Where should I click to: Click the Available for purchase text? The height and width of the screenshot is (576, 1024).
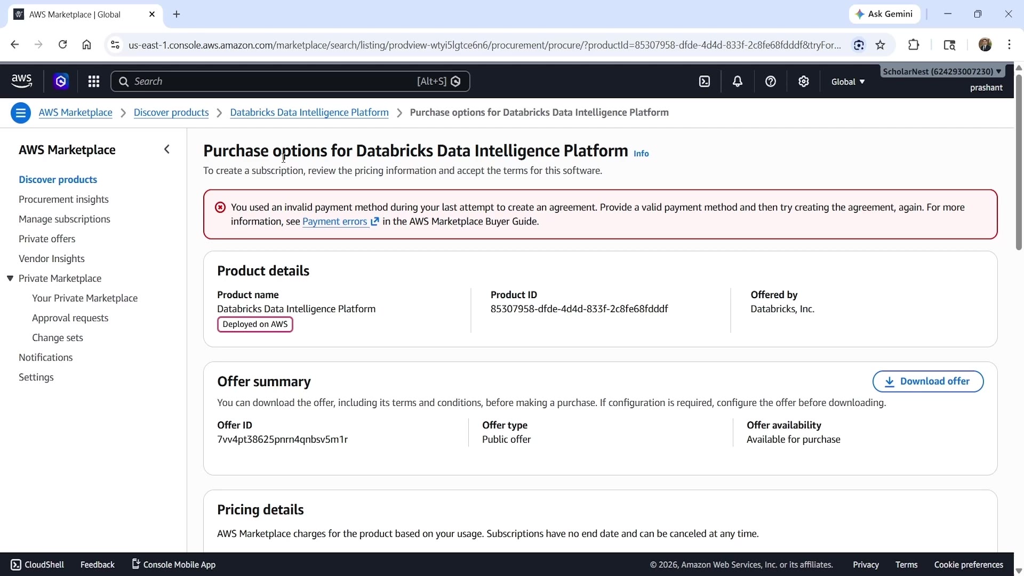click(794, 439)
